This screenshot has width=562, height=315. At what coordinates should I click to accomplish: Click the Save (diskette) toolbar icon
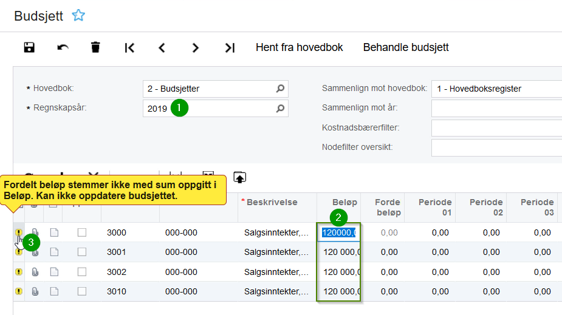[x=29, y=47]
